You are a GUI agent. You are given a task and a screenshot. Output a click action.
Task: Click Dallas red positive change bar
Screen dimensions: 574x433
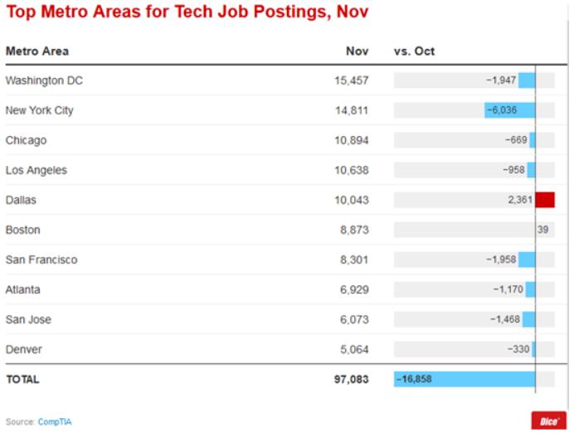click(545, 200)
